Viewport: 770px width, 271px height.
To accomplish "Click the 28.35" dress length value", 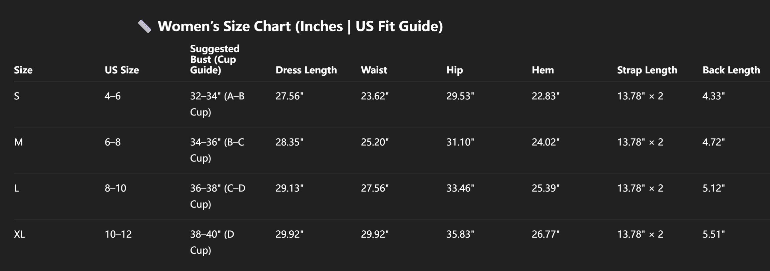I will pos(289,142).
